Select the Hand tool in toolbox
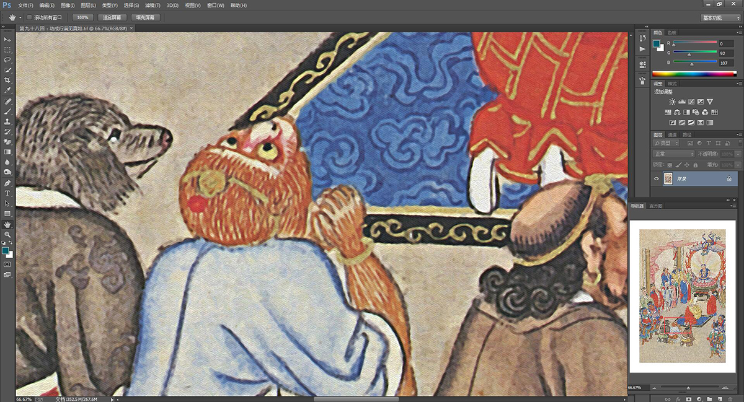 pyautogui.click(x=8, y=224)
